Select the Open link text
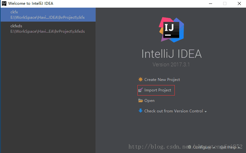The height and width of the screenshot is (153, 246). tap(149, 101)
